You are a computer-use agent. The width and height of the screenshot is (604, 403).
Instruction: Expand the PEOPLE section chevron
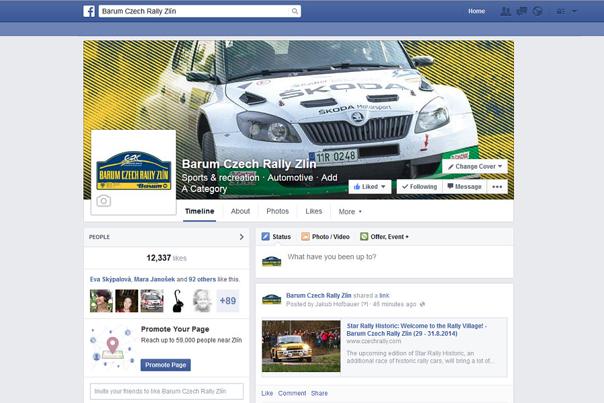pos(242,237)
